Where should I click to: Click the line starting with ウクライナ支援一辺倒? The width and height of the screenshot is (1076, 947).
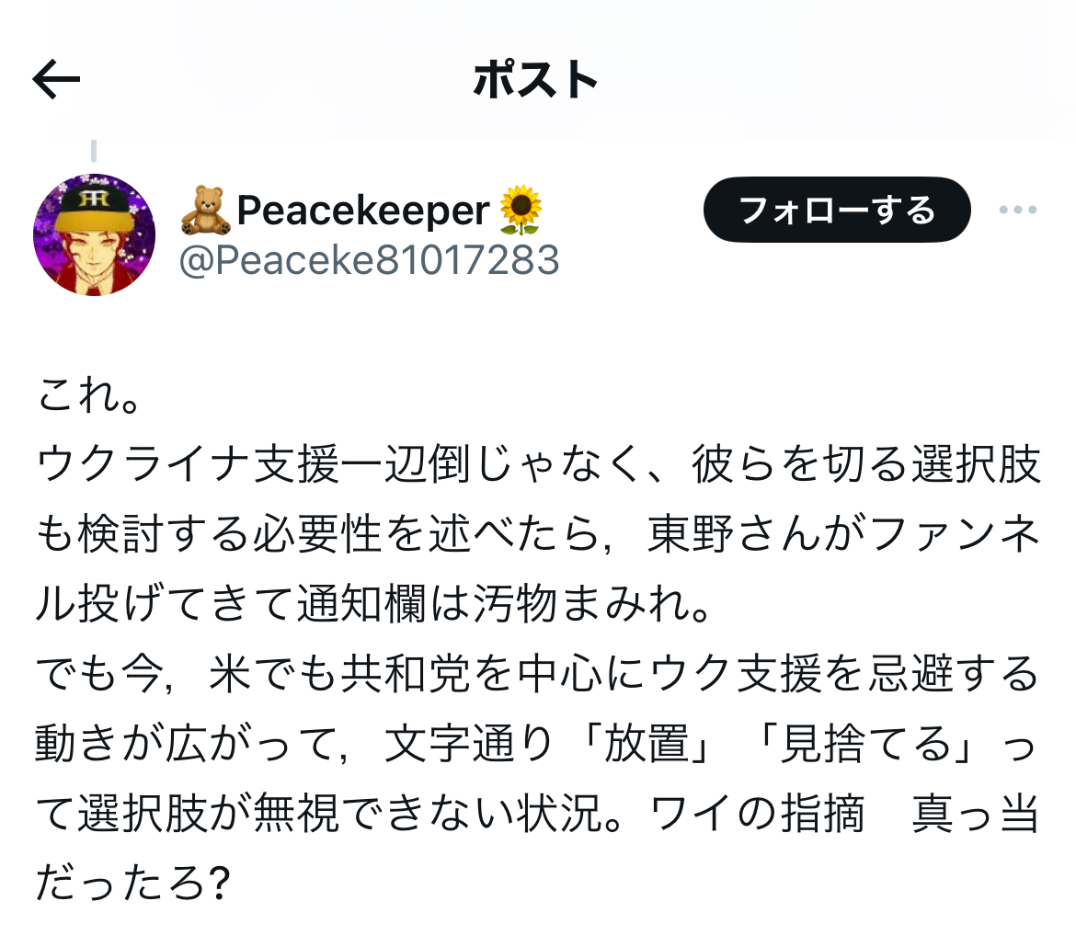click(538, 466)
